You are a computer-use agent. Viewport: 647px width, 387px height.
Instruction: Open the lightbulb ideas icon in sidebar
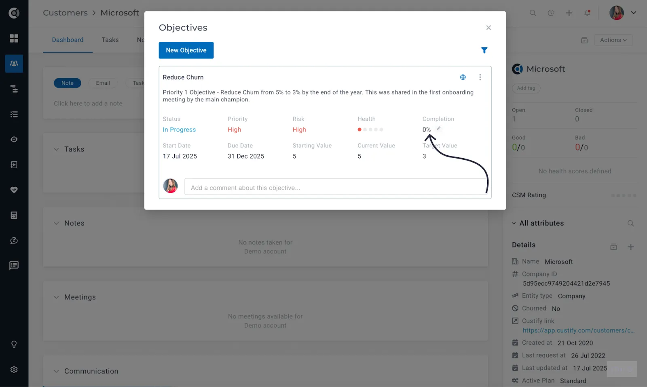pyautogui.click(x=14, y=344)
